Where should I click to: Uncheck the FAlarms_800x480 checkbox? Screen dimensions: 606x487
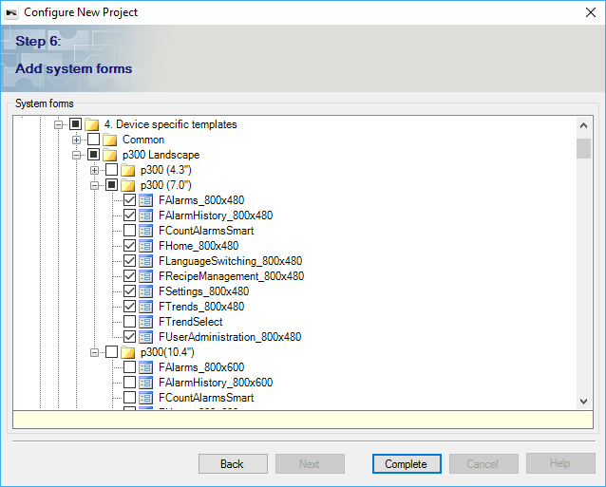tap(129, 200)
